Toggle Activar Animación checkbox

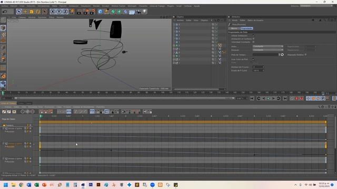click(x=253, y=36)
